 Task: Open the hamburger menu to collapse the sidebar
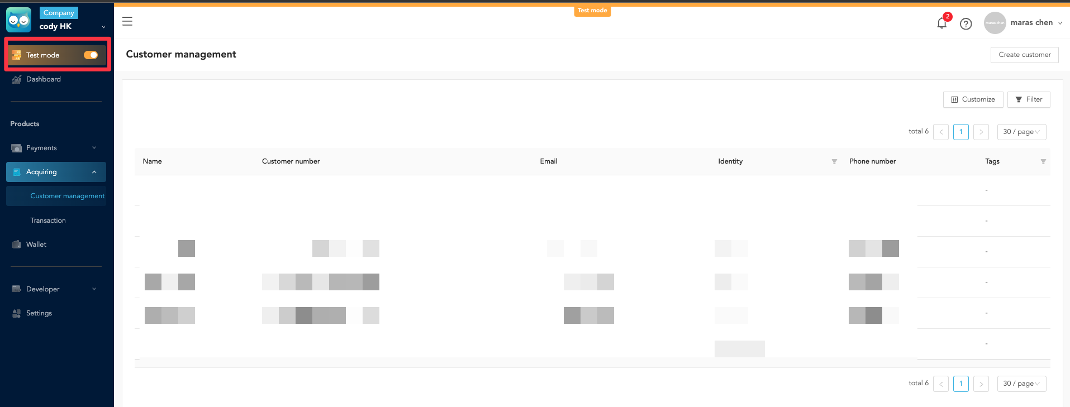pyautogui.click(x=127, y=21)
